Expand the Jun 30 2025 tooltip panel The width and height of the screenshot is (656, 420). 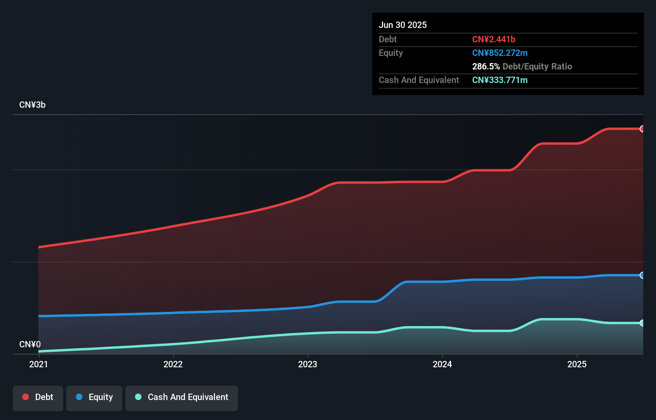pyautogui.click(x=403, y=25)
